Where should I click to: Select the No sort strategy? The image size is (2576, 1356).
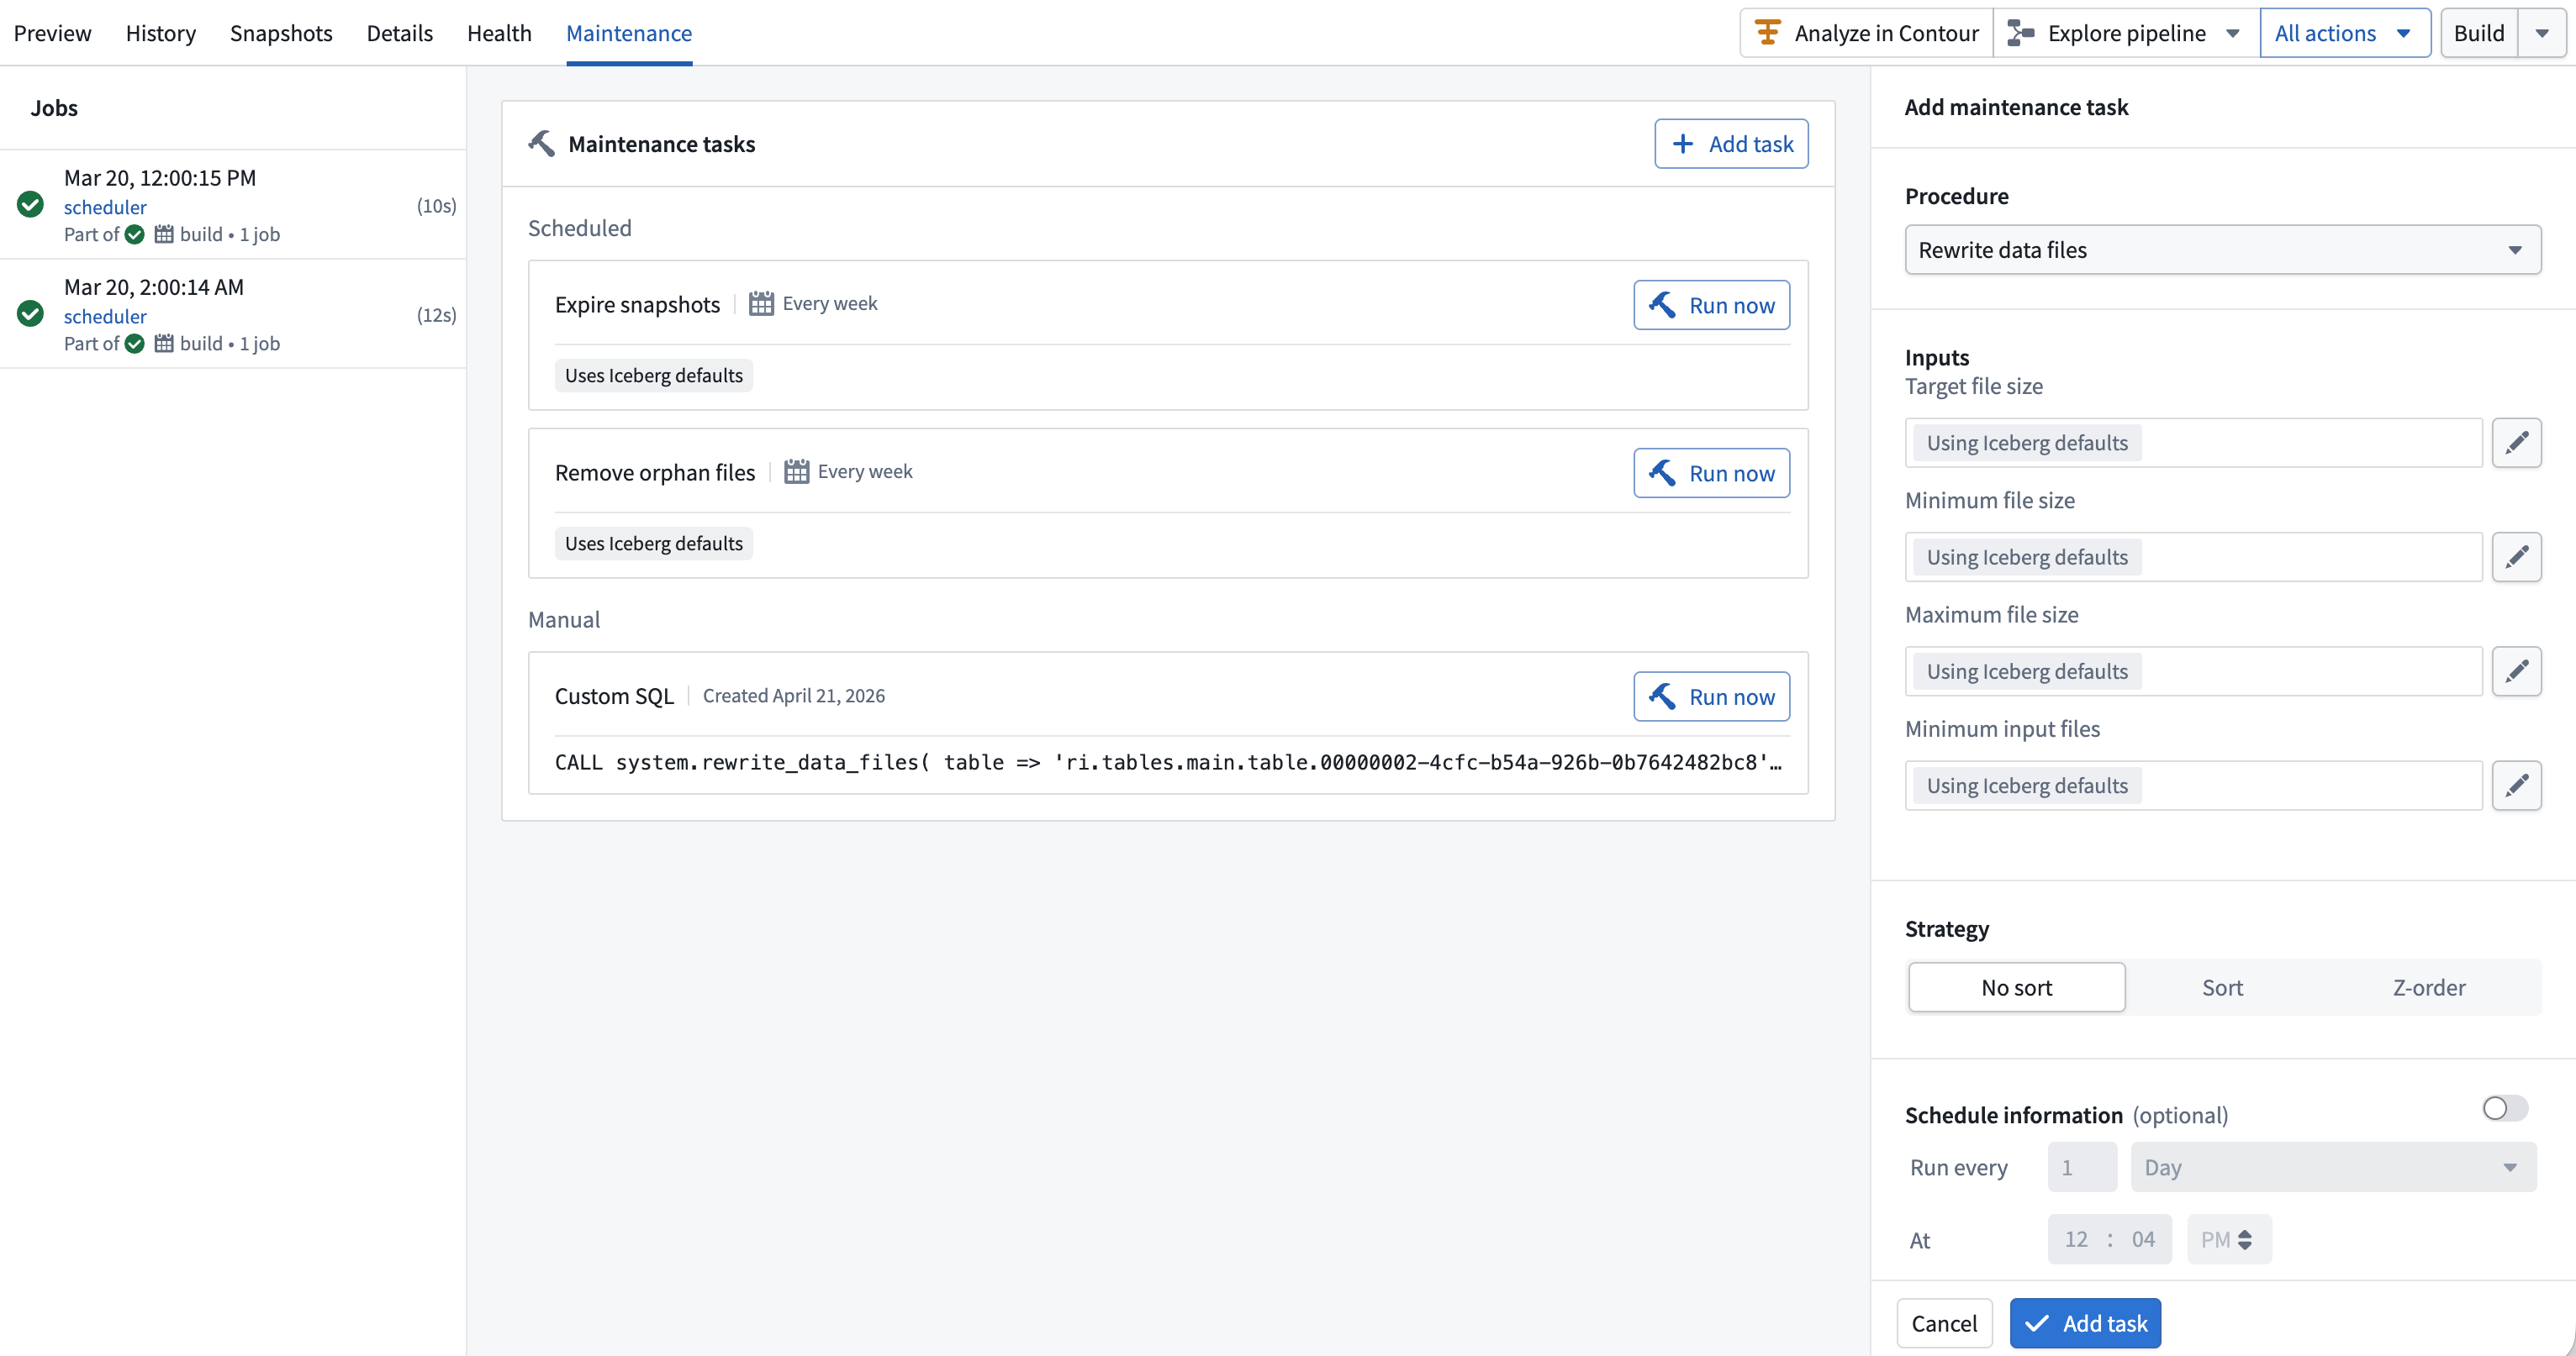[x=2016, y=987]
